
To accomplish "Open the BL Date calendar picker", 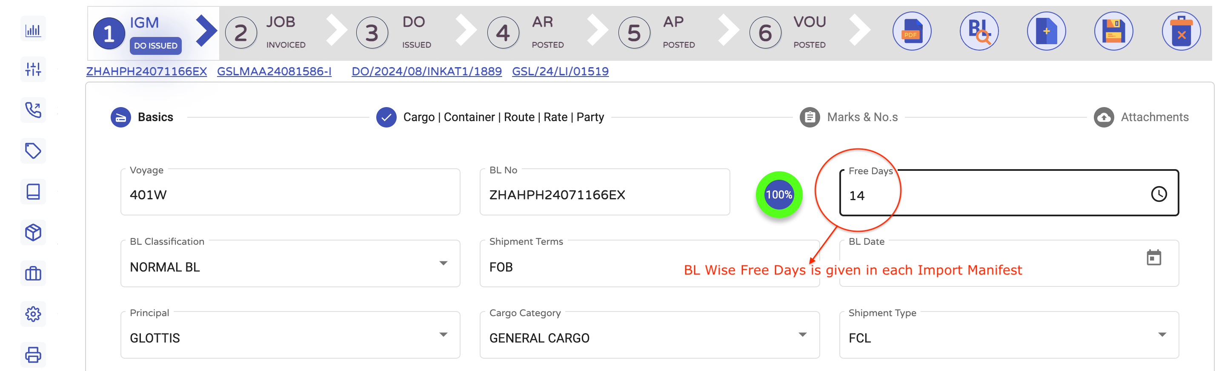I will point(1154,258).
